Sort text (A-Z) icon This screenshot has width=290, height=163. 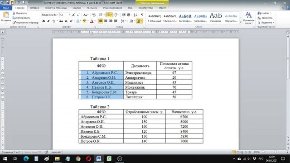click(x=135, y=15)
